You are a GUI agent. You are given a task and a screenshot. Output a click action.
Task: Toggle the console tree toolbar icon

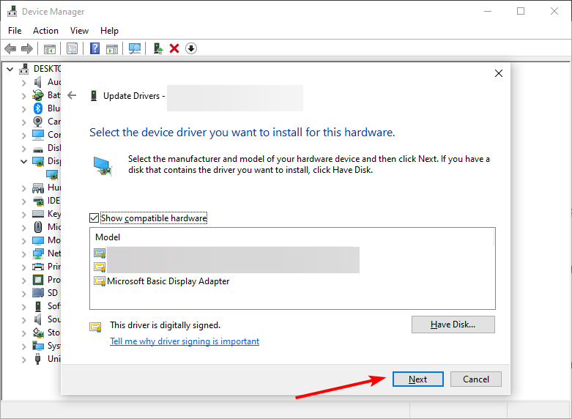click(50, 48)
